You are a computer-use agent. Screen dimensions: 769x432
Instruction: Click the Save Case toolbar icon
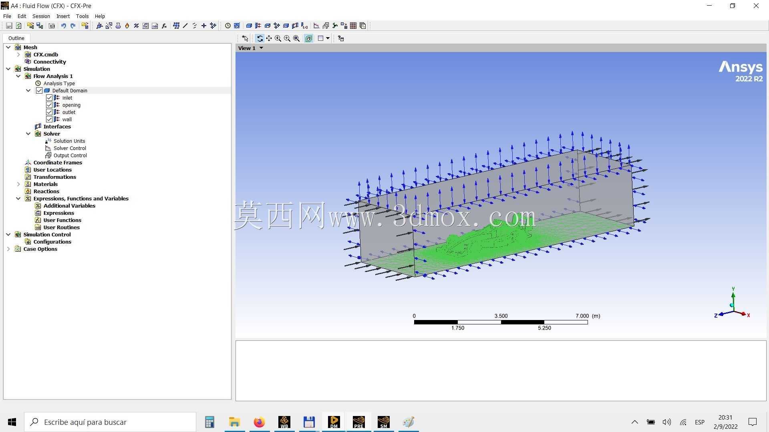(9, 26)
